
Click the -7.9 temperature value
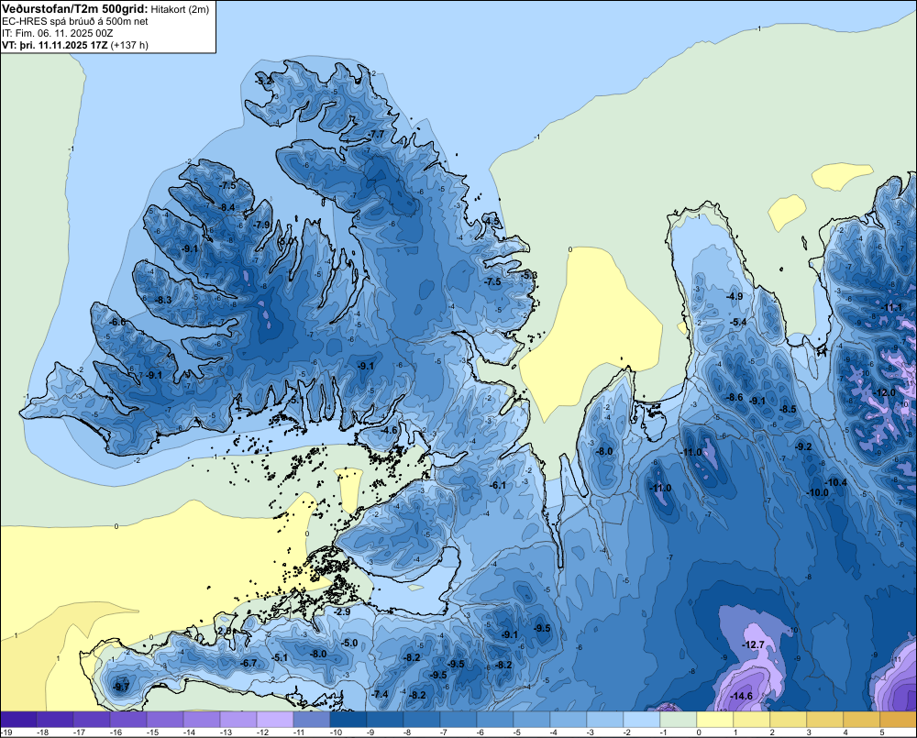262,225
